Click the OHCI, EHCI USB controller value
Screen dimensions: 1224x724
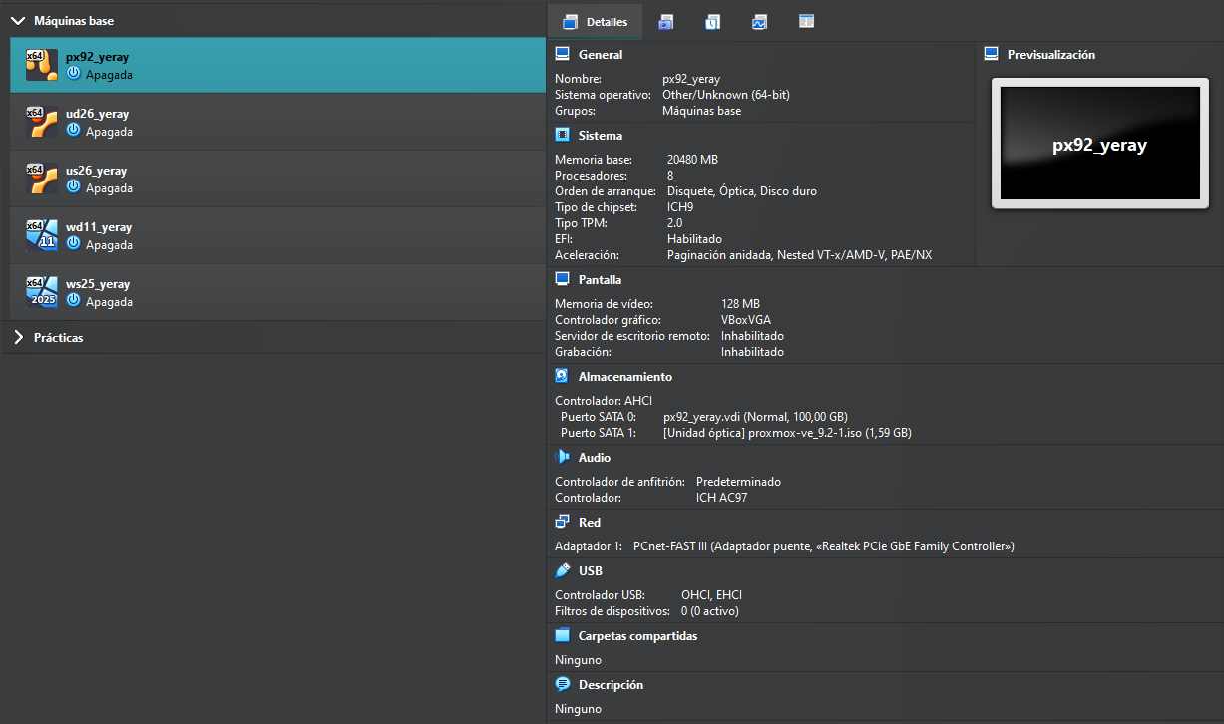[712, 595]
